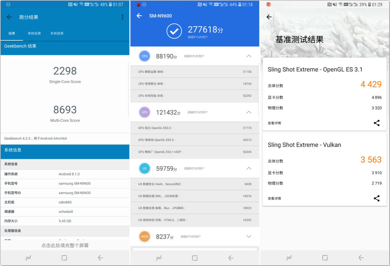Image resolution: width=390 pixels, height=266 pixels.
Task: Expand the MEM 8237 score section
Action: point(249,236)
